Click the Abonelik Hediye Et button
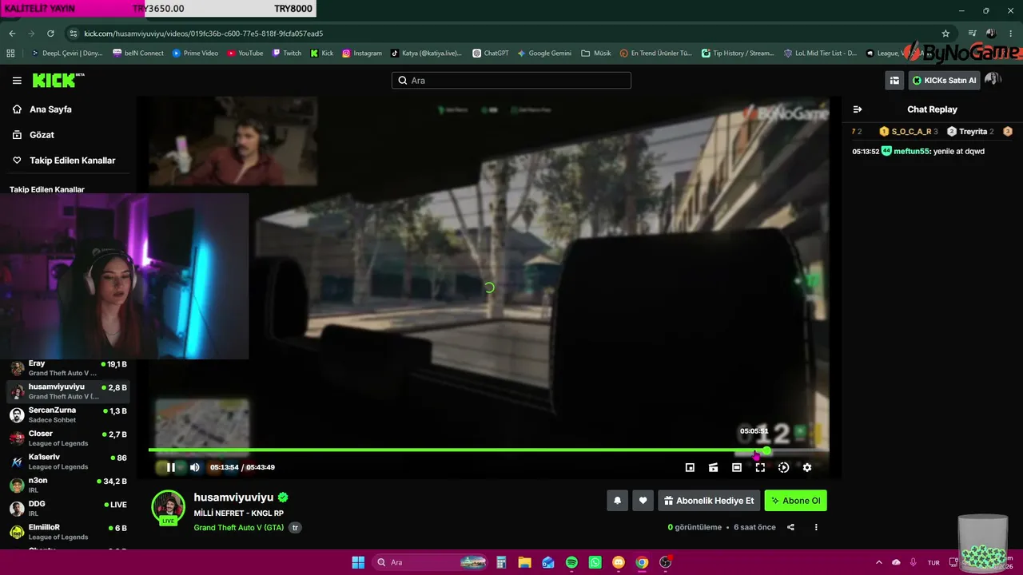The image size is (1023, 575). [x=709, y=501]
